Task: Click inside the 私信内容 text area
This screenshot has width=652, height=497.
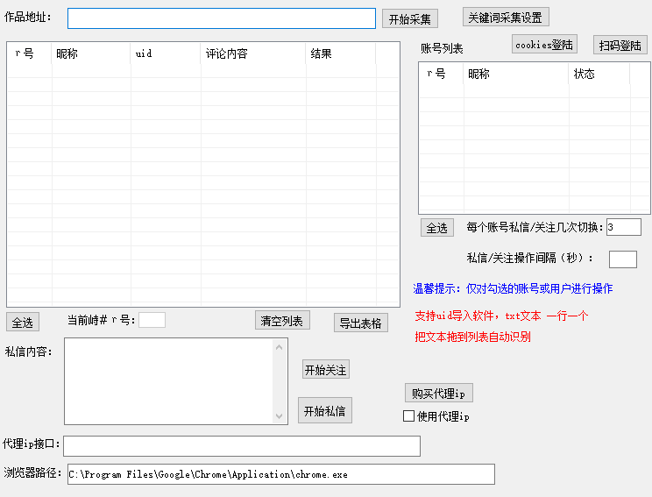Action: 168,380
